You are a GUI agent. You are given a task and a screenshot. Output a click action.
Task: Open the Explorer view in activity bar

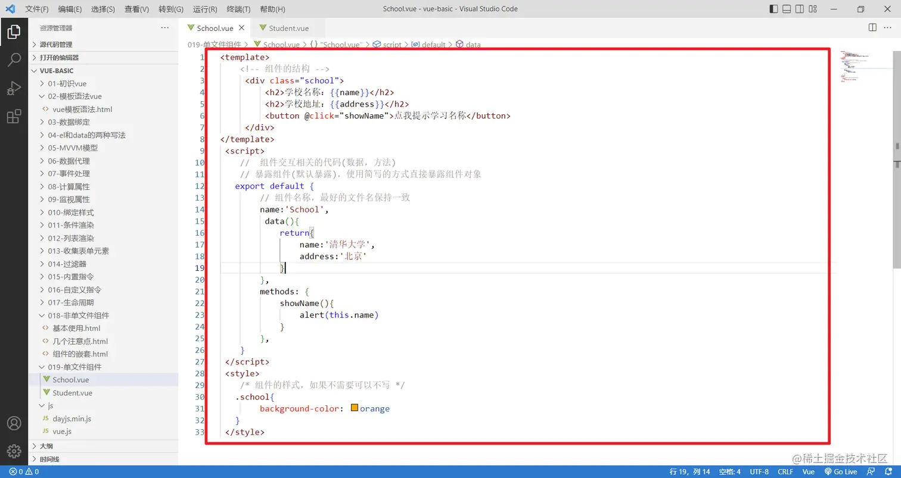[14, 32]
